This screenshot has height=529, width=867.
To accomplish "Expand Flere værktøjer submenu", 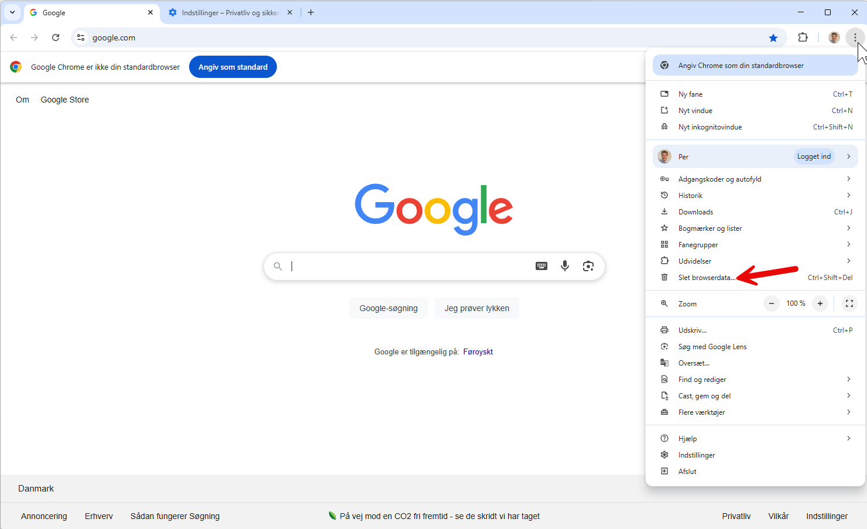I will point(755,412).
